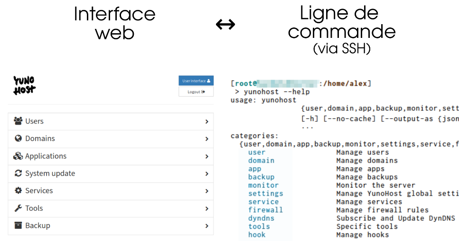459x242 pixels.
Task: Expand the Domains row chevron
Action: click(x=206, y=139)
